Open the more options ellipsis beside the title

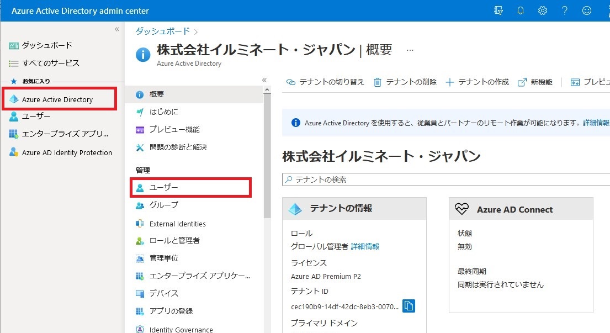coord(410,50)
